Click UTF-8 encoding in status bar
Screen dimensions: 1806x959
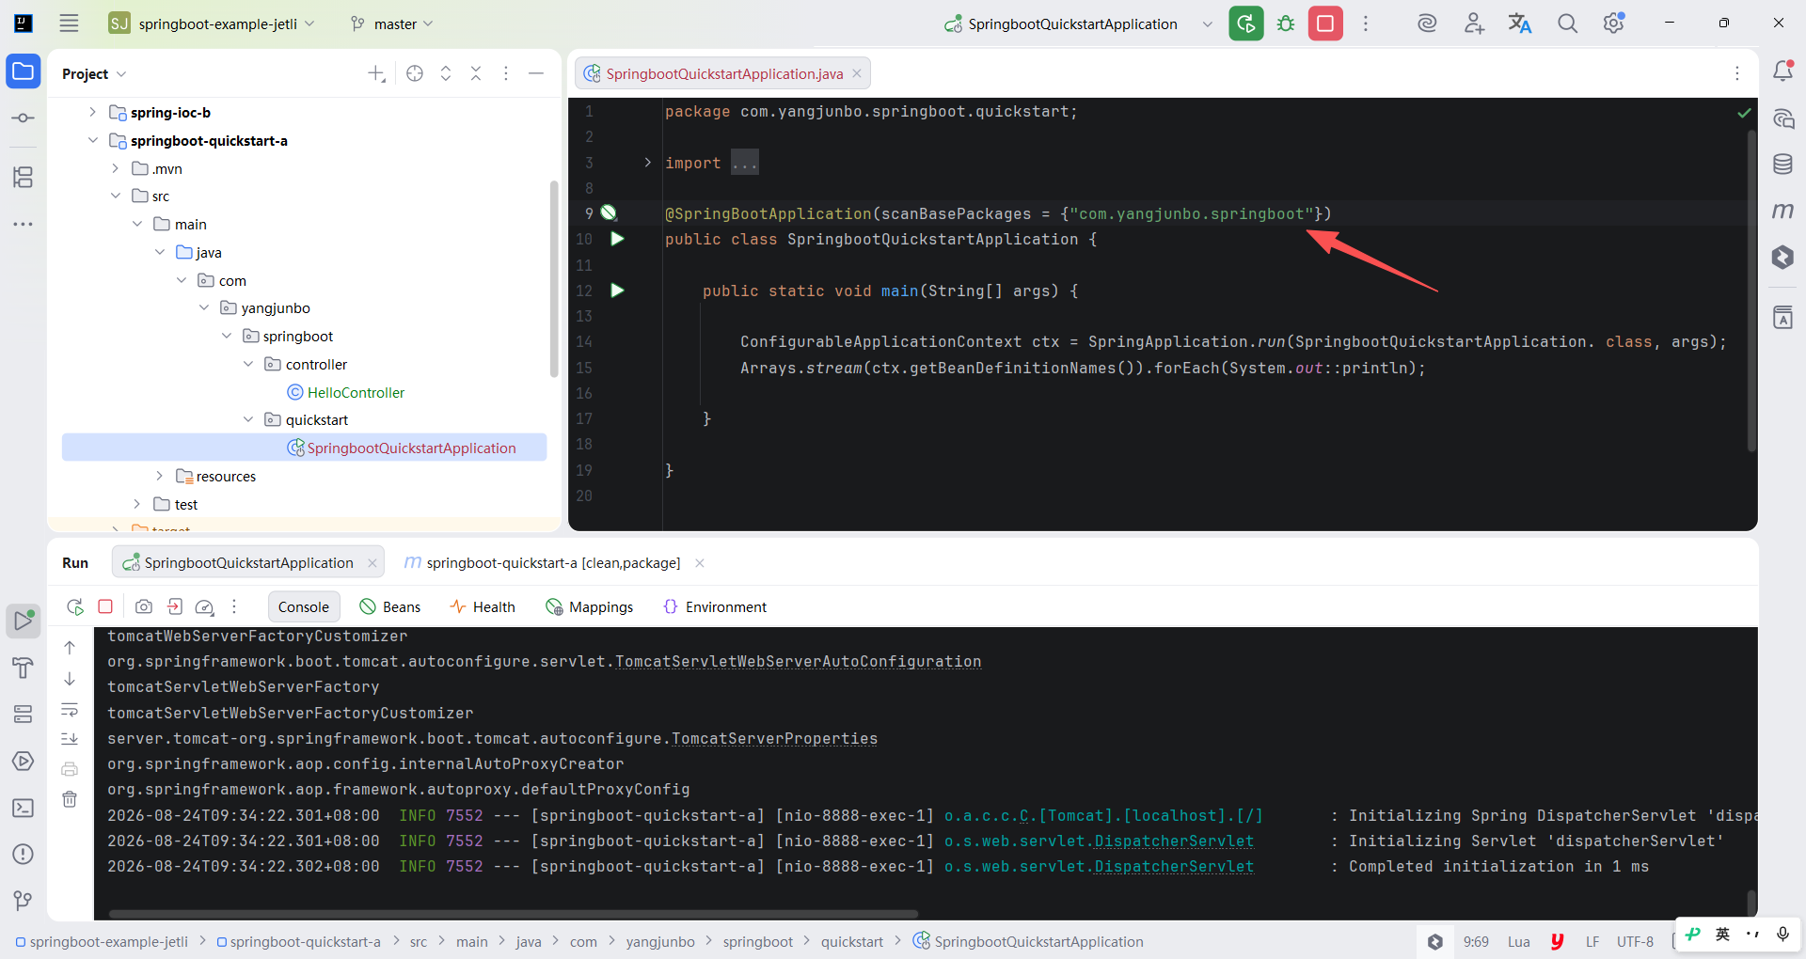[1635, 941]
